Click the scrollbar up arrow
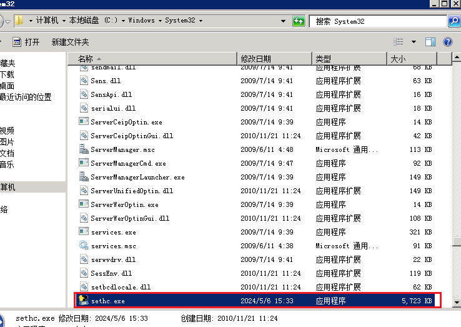 pyautogui.click(x=457, y=57)
